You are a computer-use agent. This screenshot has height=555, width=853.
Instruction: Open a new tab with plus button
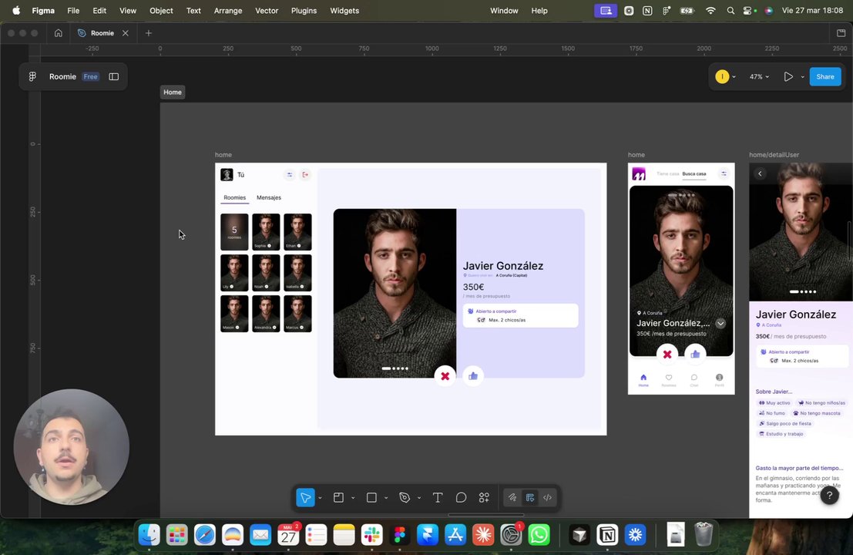pos(149,33)
